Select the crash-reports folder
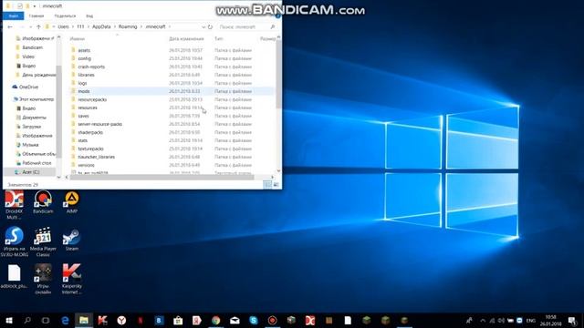Image resolution: width=584 pixels, height=328 pixels. (91, 67)
